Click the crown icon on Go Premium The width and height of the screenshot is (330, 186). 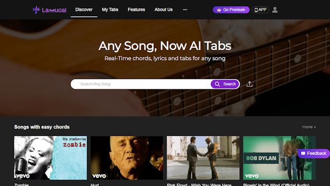(x=219, y=10)
